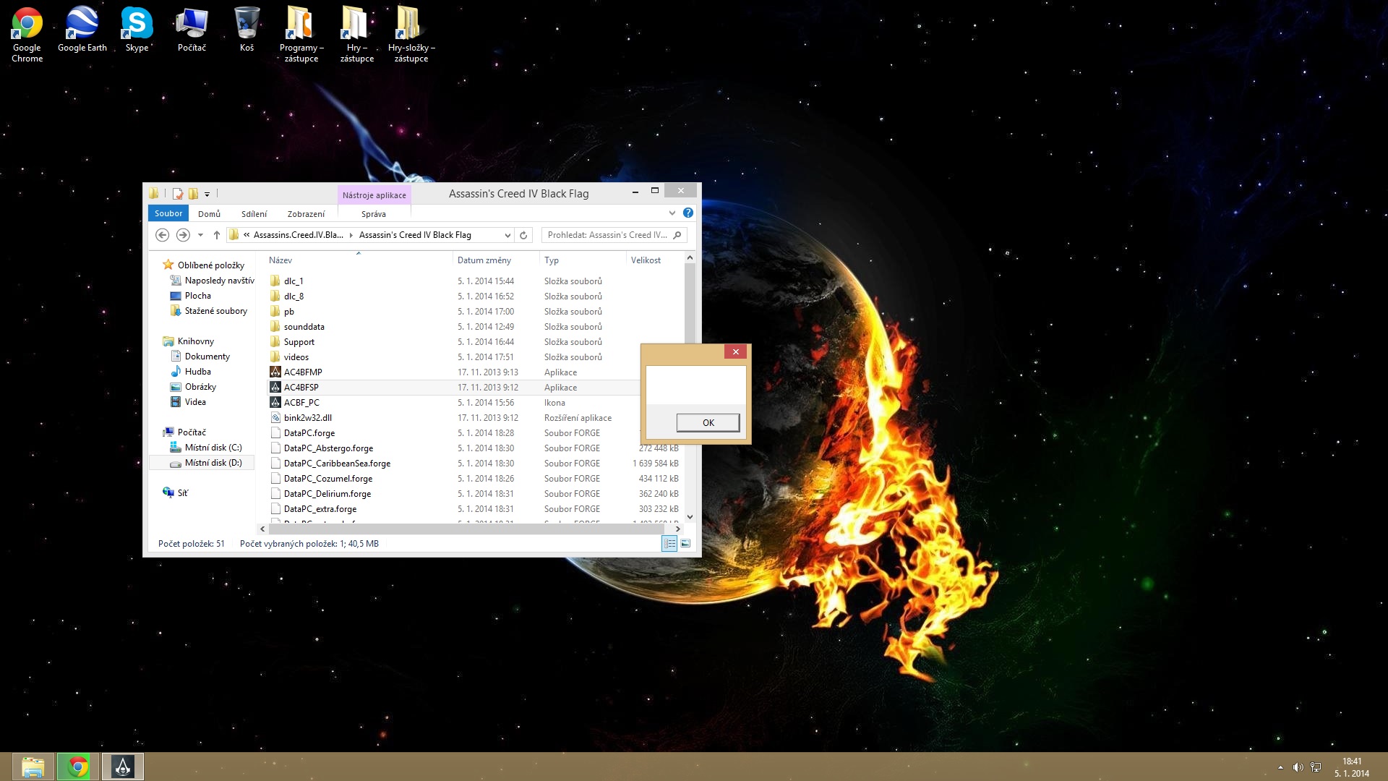Click the Properties quick access icon
Image resolution: width=1388 pixels, height=781 pixels.
(x=178, y=194)
